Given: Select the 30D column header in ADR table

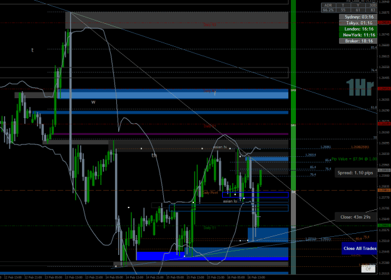Looking at the screenshot, I should pyautogui.click(x=373, y=5).
